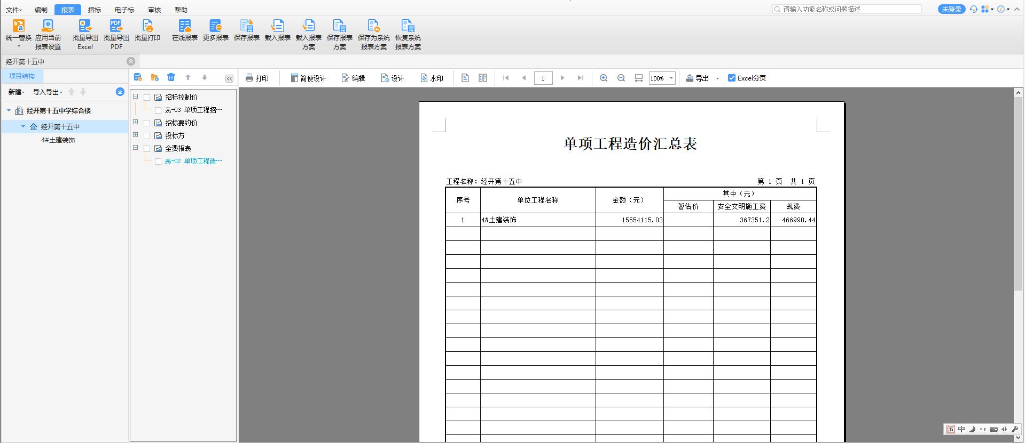Click the fit-width page icon
The image size is (1025, 443).
point(639,78)
